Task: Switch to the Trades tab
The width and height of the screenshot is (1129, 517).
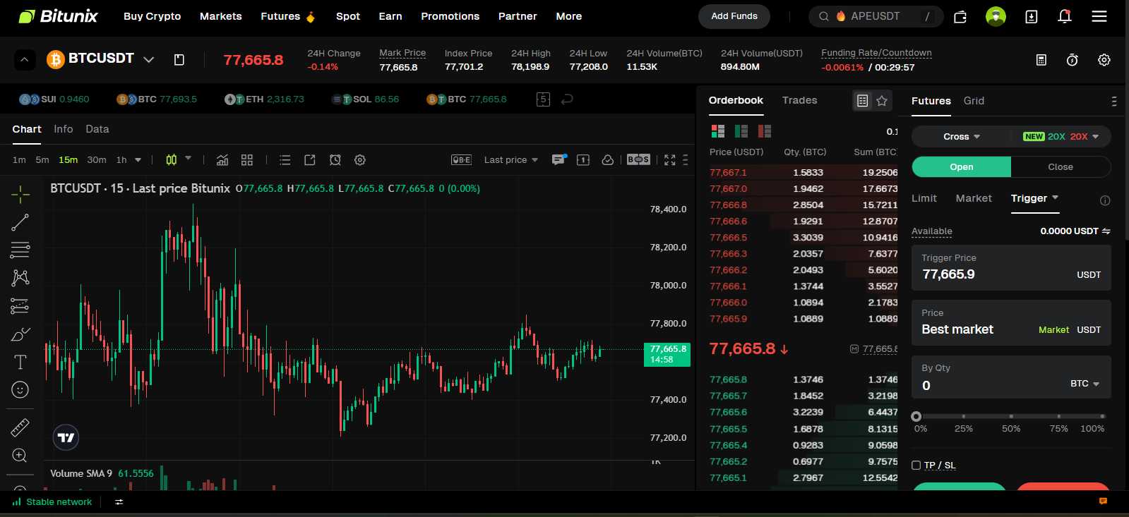Action: coord(800,100)
